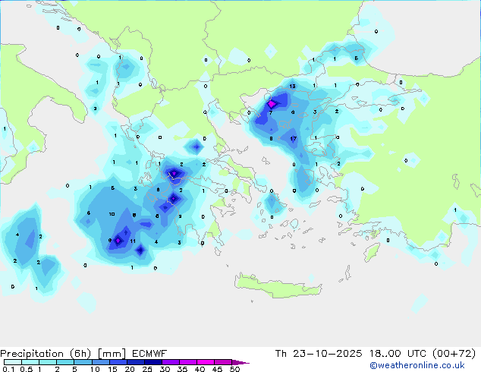
Task: Click the 10–15 mm legend color swatch
Action: point(100,362)
